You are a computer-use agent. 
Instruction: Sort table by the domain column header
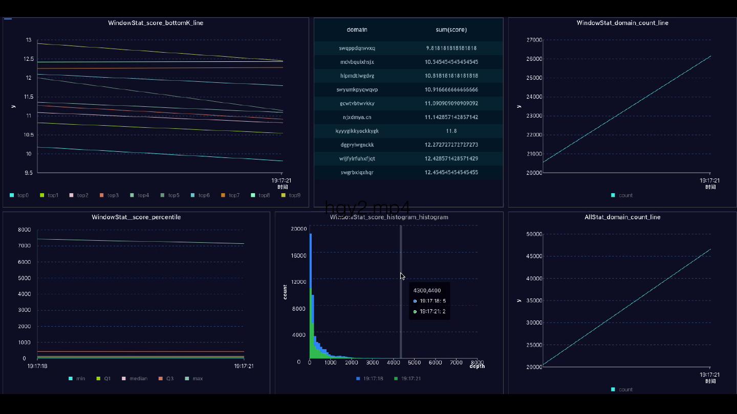(357, 30)
